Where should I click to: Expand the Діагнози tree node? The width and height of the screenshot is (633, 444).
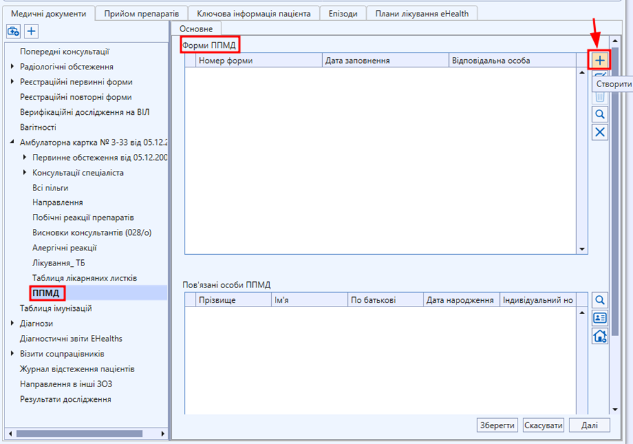(x=13, y=324)
